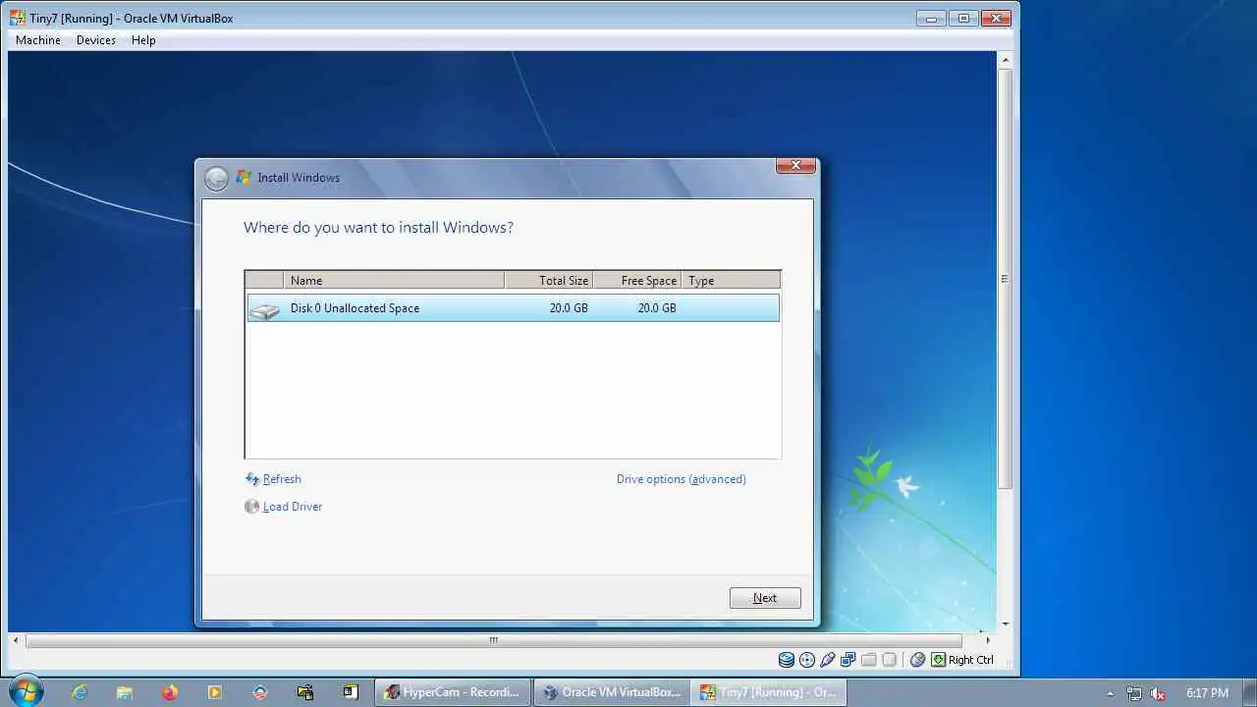Open the media player taskbar icon
The width and height of the screenshot is (1257, 707).
click(x=215, y=692)
